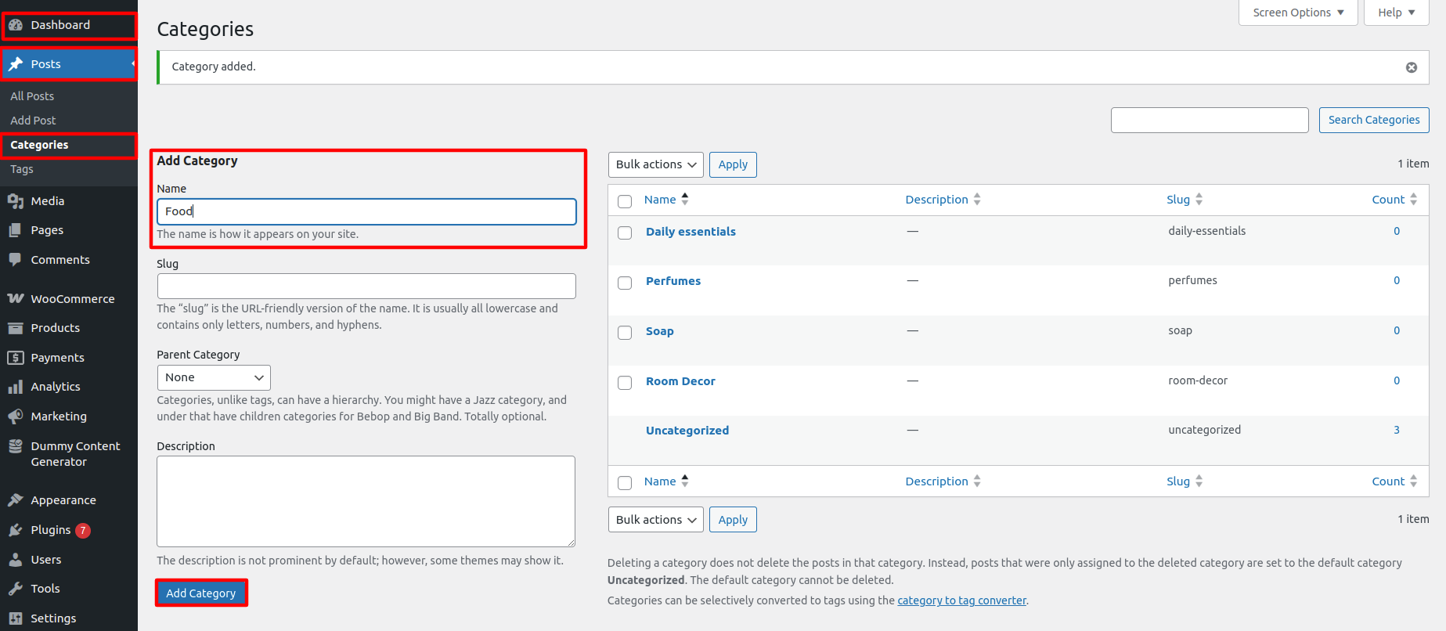The width and height of the screenshot is (1446, 631).
Task: Click the Marketing megaphone icon
Action: tap(16, 416)
